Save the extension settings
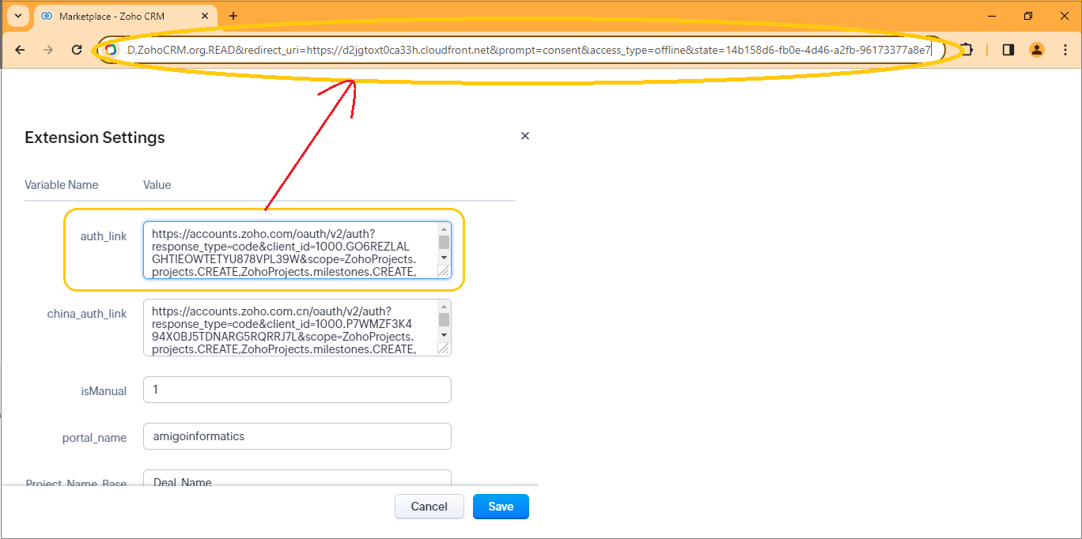 [x=501, y=507]
